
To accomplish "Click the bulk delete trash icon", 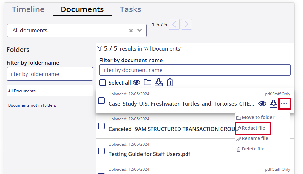I will click(x=170, y=82).
